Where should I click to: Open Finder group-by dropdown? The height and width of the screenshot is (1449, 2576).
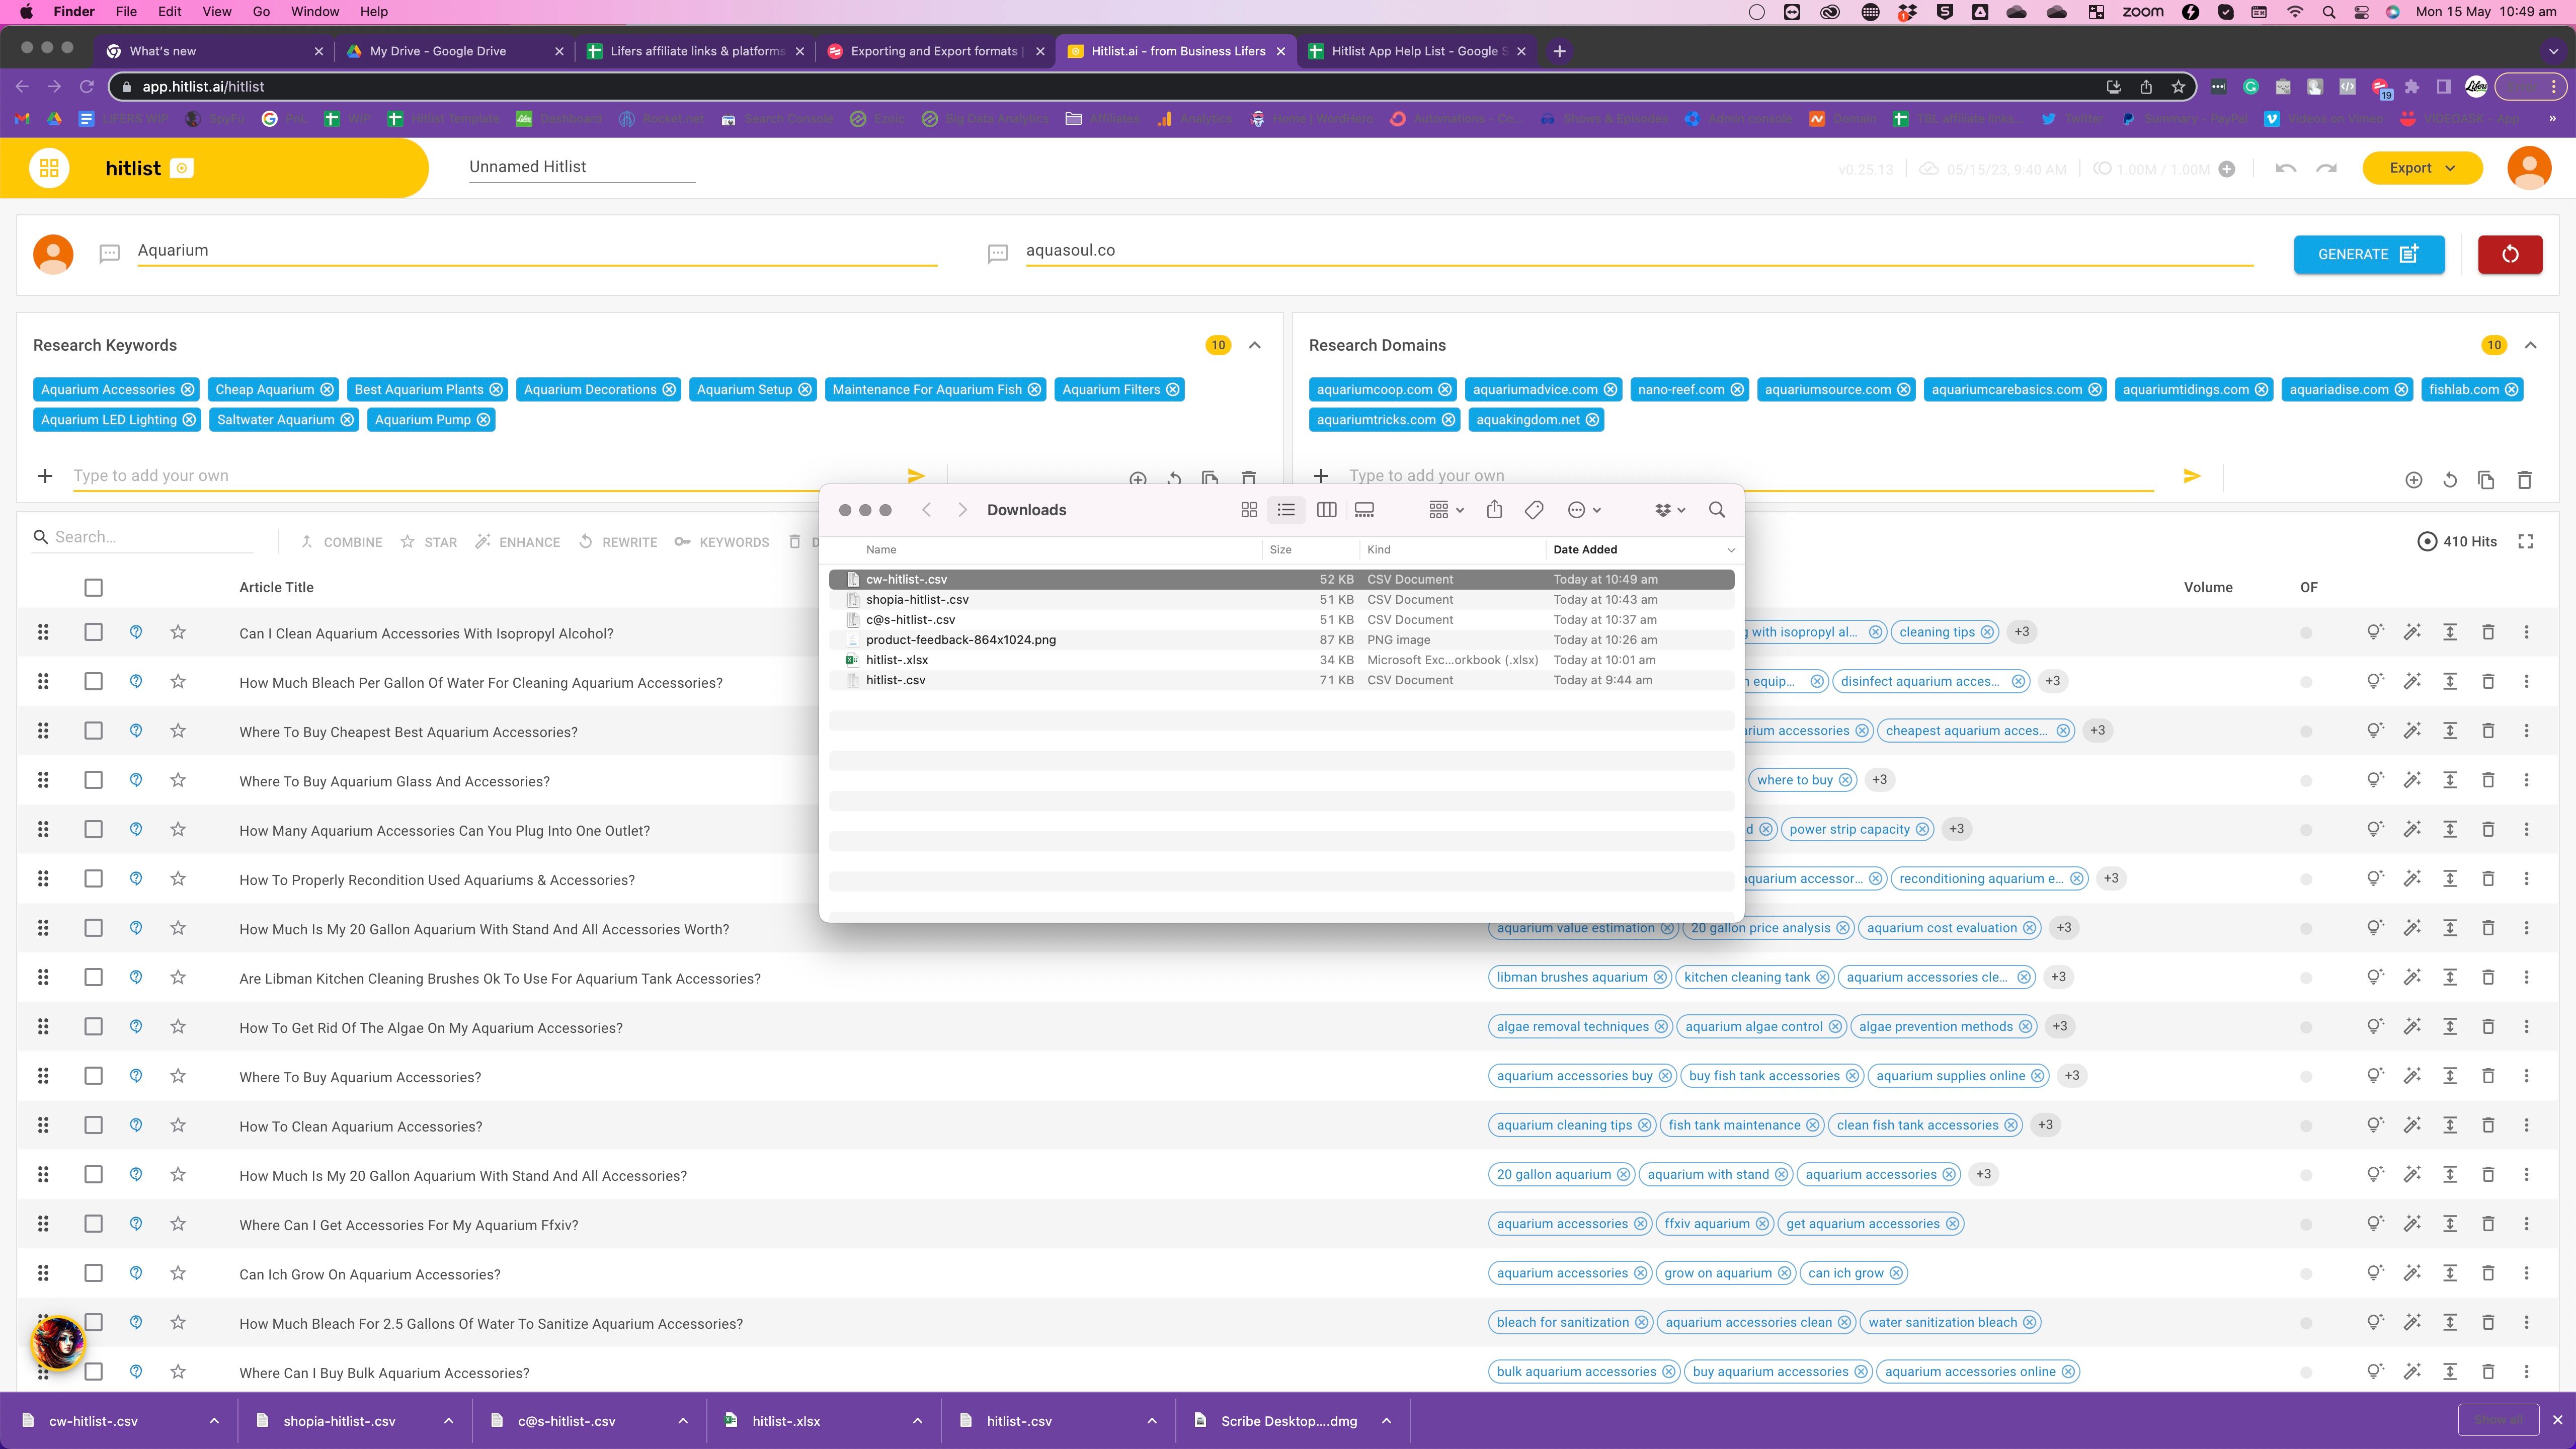[1446, 510]
